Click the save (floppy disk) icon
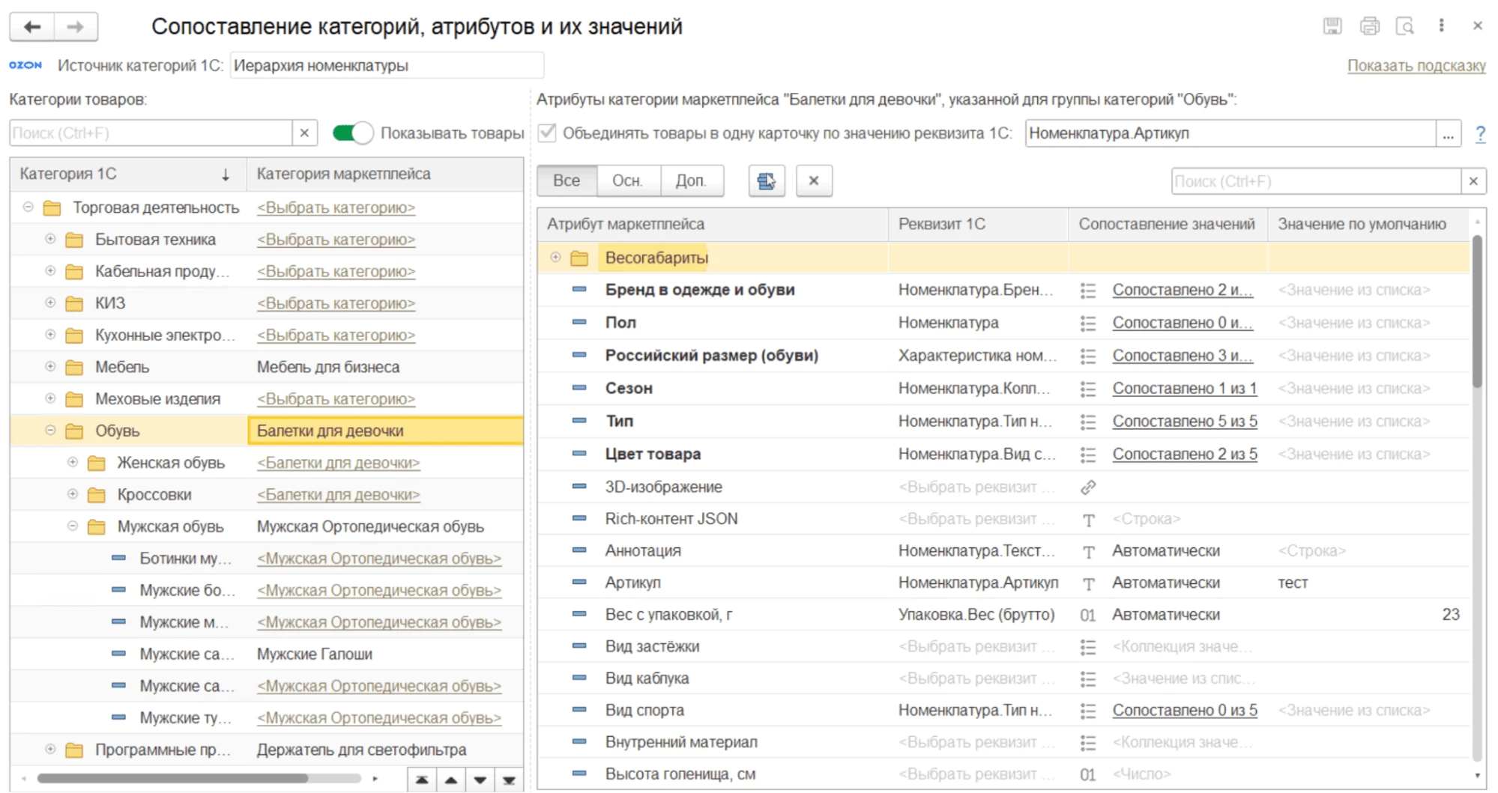 click(1332, 26)
